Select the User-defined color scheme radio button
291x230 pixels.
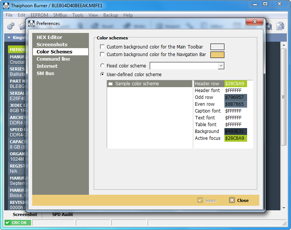coord(102,74)
